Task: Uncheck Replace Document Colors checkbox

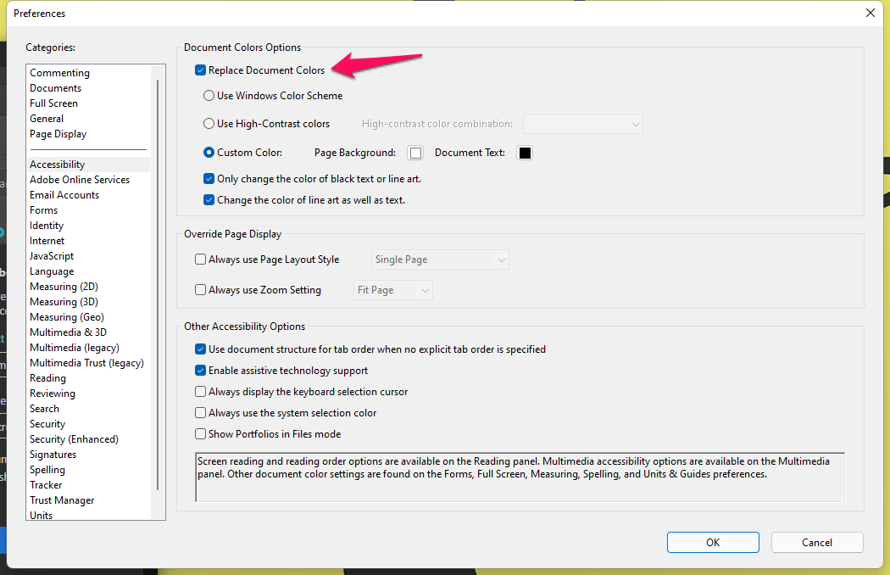Action: coord(201,70)
